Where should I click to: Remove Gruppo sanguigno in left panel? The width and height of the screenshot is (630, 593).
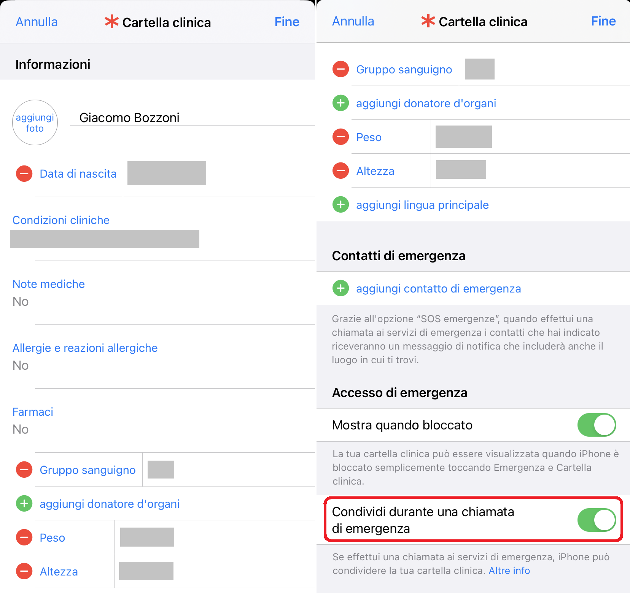pyautogui.click(x=24, y=470)
